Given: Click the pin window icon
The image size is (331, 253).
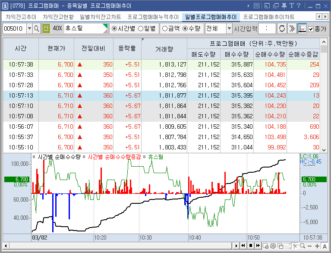Looking at the screenshot, I should [x=284, y=6].
